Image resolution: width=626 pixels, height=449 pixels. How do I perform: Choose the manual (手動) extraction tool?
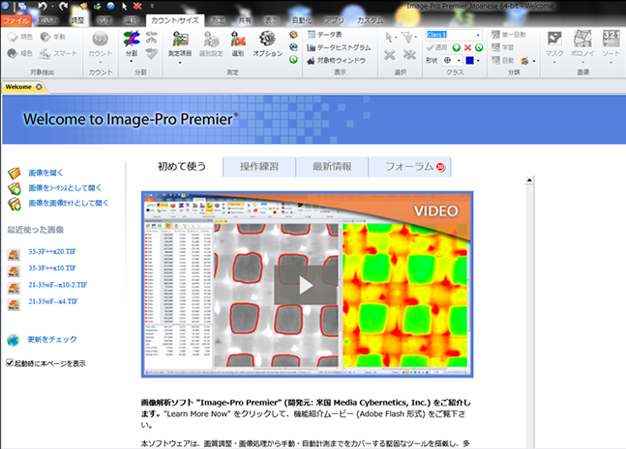[52, 37]
